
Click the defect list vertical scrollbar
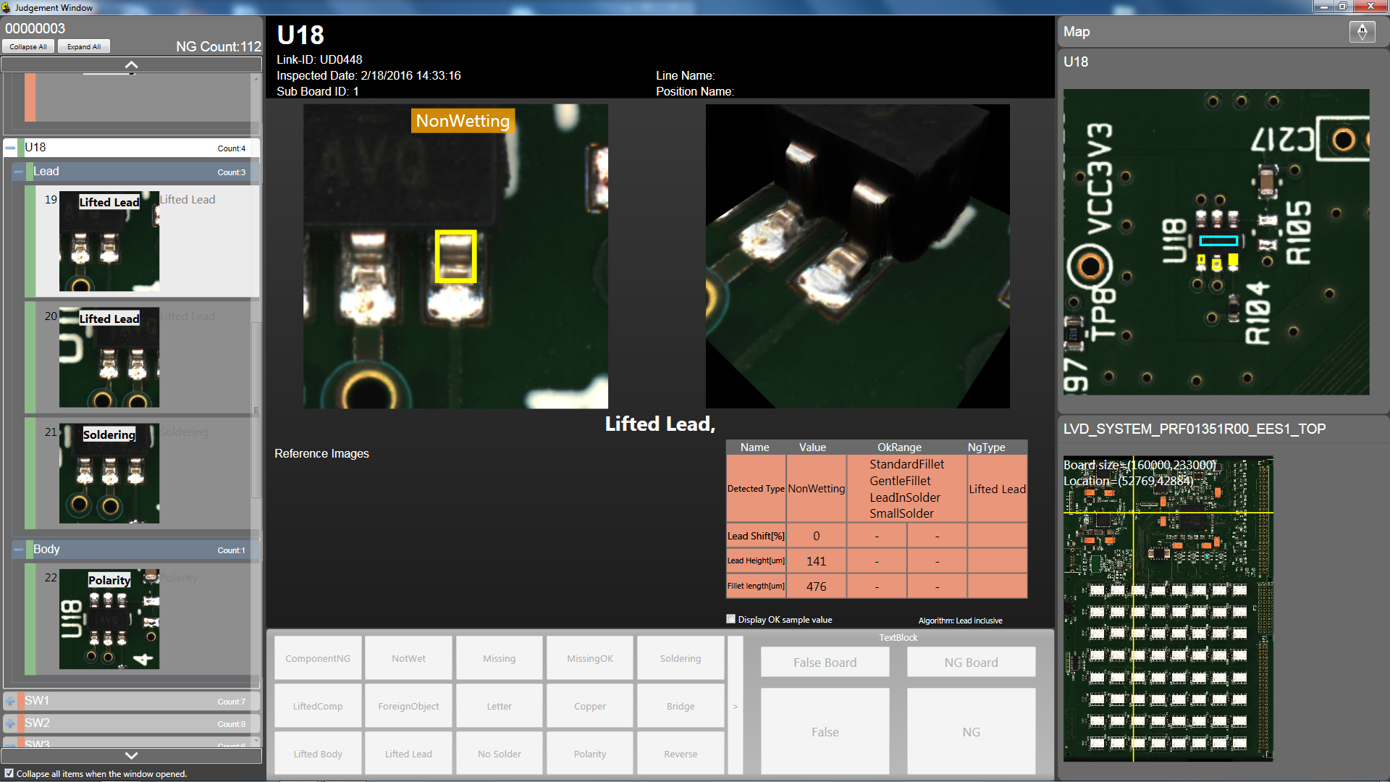[256, 409]
